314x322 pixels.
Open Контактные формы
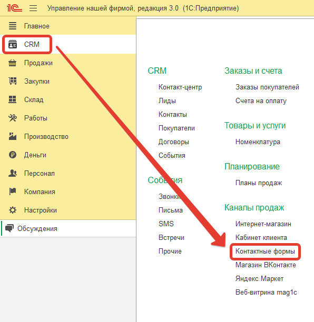click(x=265, y=251)
